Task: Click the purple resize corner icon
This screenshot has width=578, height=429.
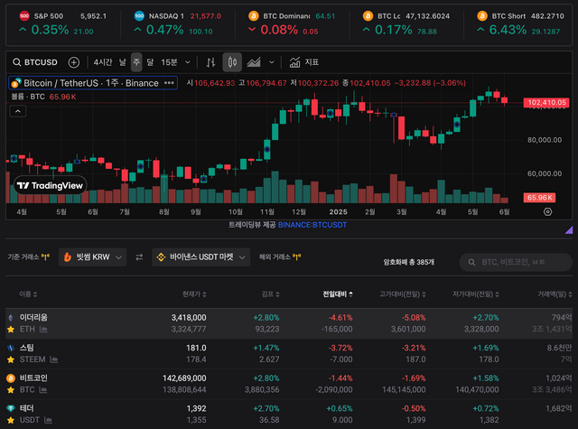Action: point(569,230)
